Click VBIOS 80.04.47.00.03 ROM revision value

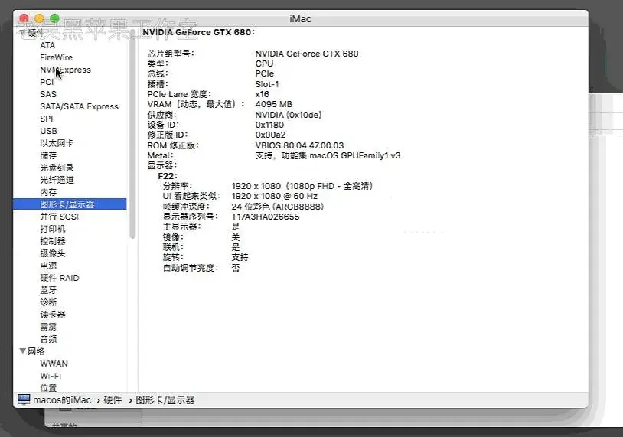coord(299,145)
